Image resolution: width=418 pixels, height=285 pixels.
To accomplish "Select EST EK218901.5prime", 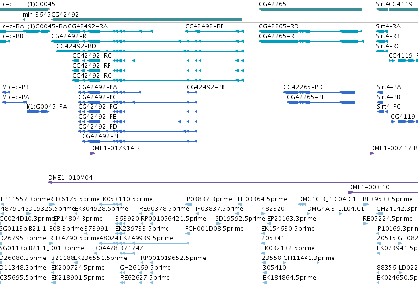I will tap(53, 283).
